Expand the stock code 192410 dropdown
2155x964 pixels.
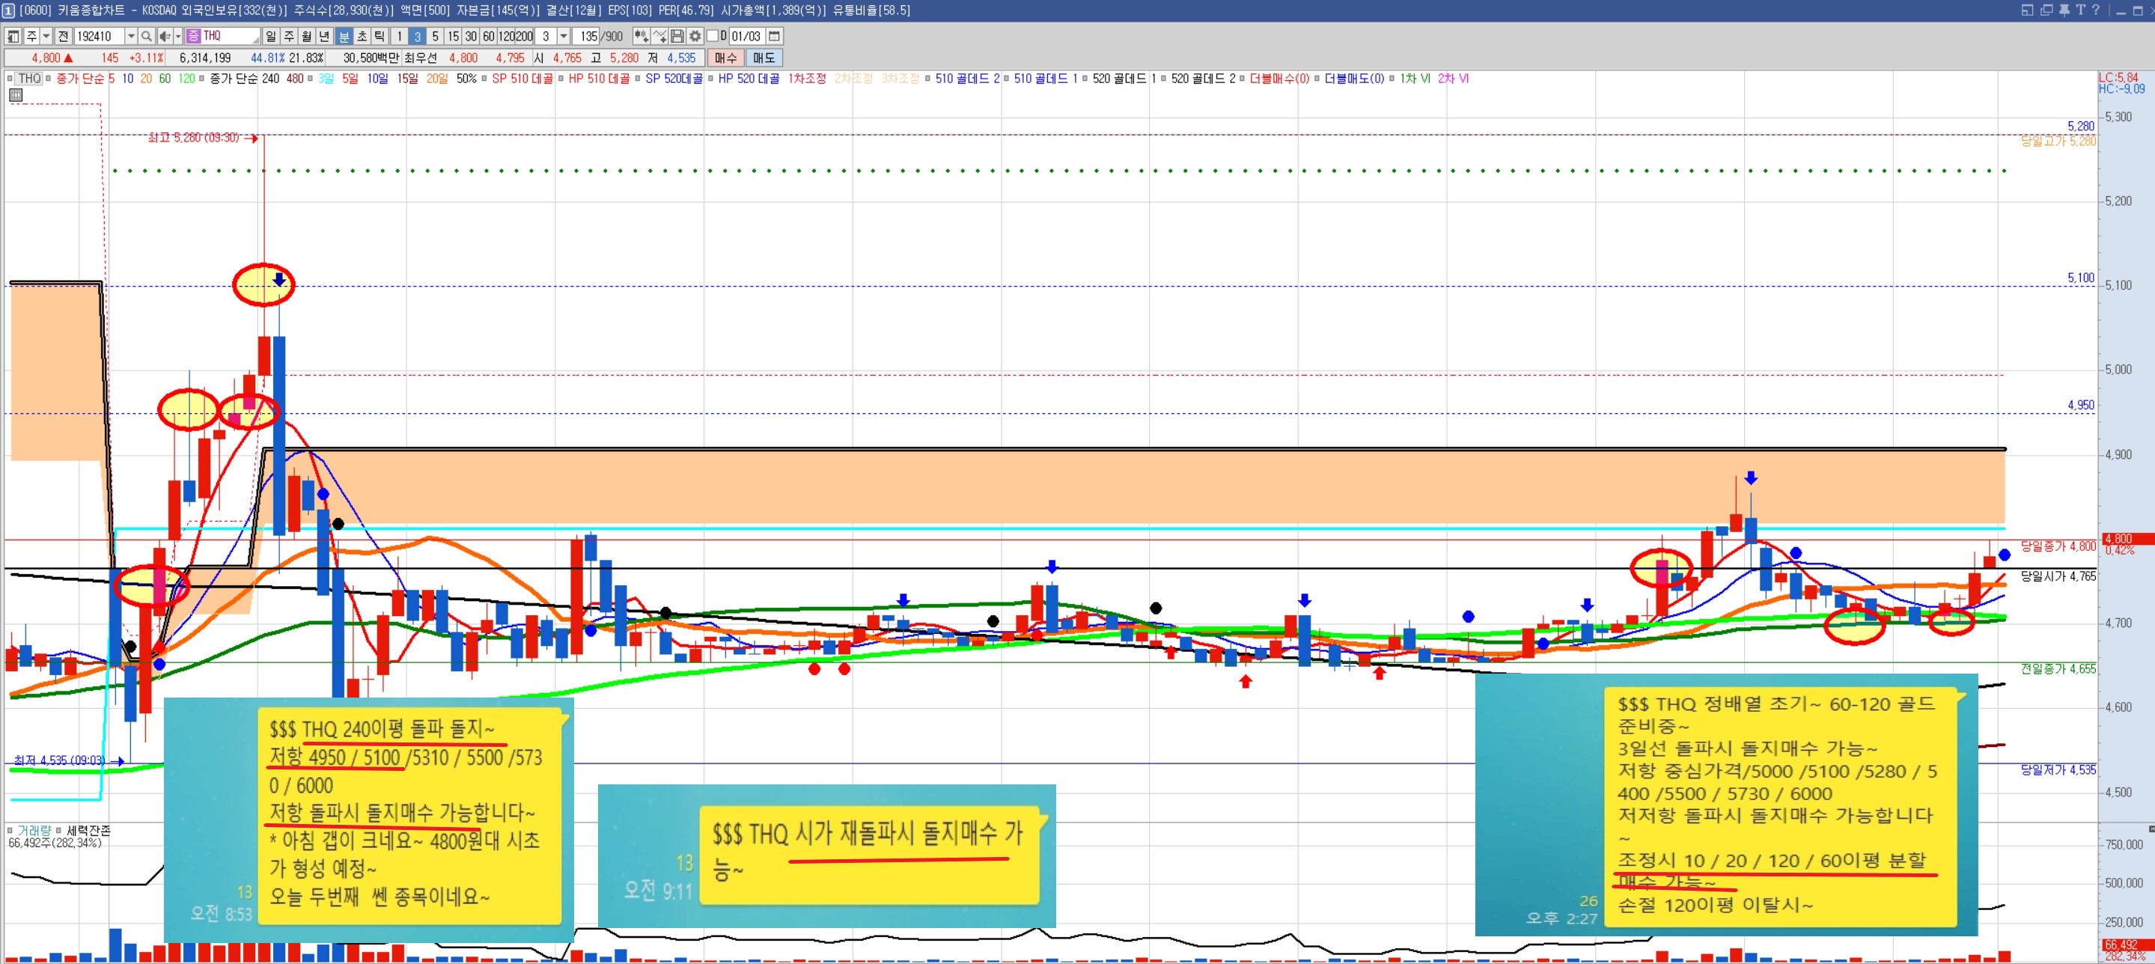[x=130, y=36]
